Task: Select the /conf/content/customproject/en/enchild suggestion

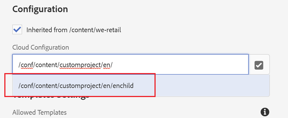Action: pos(76,85)
